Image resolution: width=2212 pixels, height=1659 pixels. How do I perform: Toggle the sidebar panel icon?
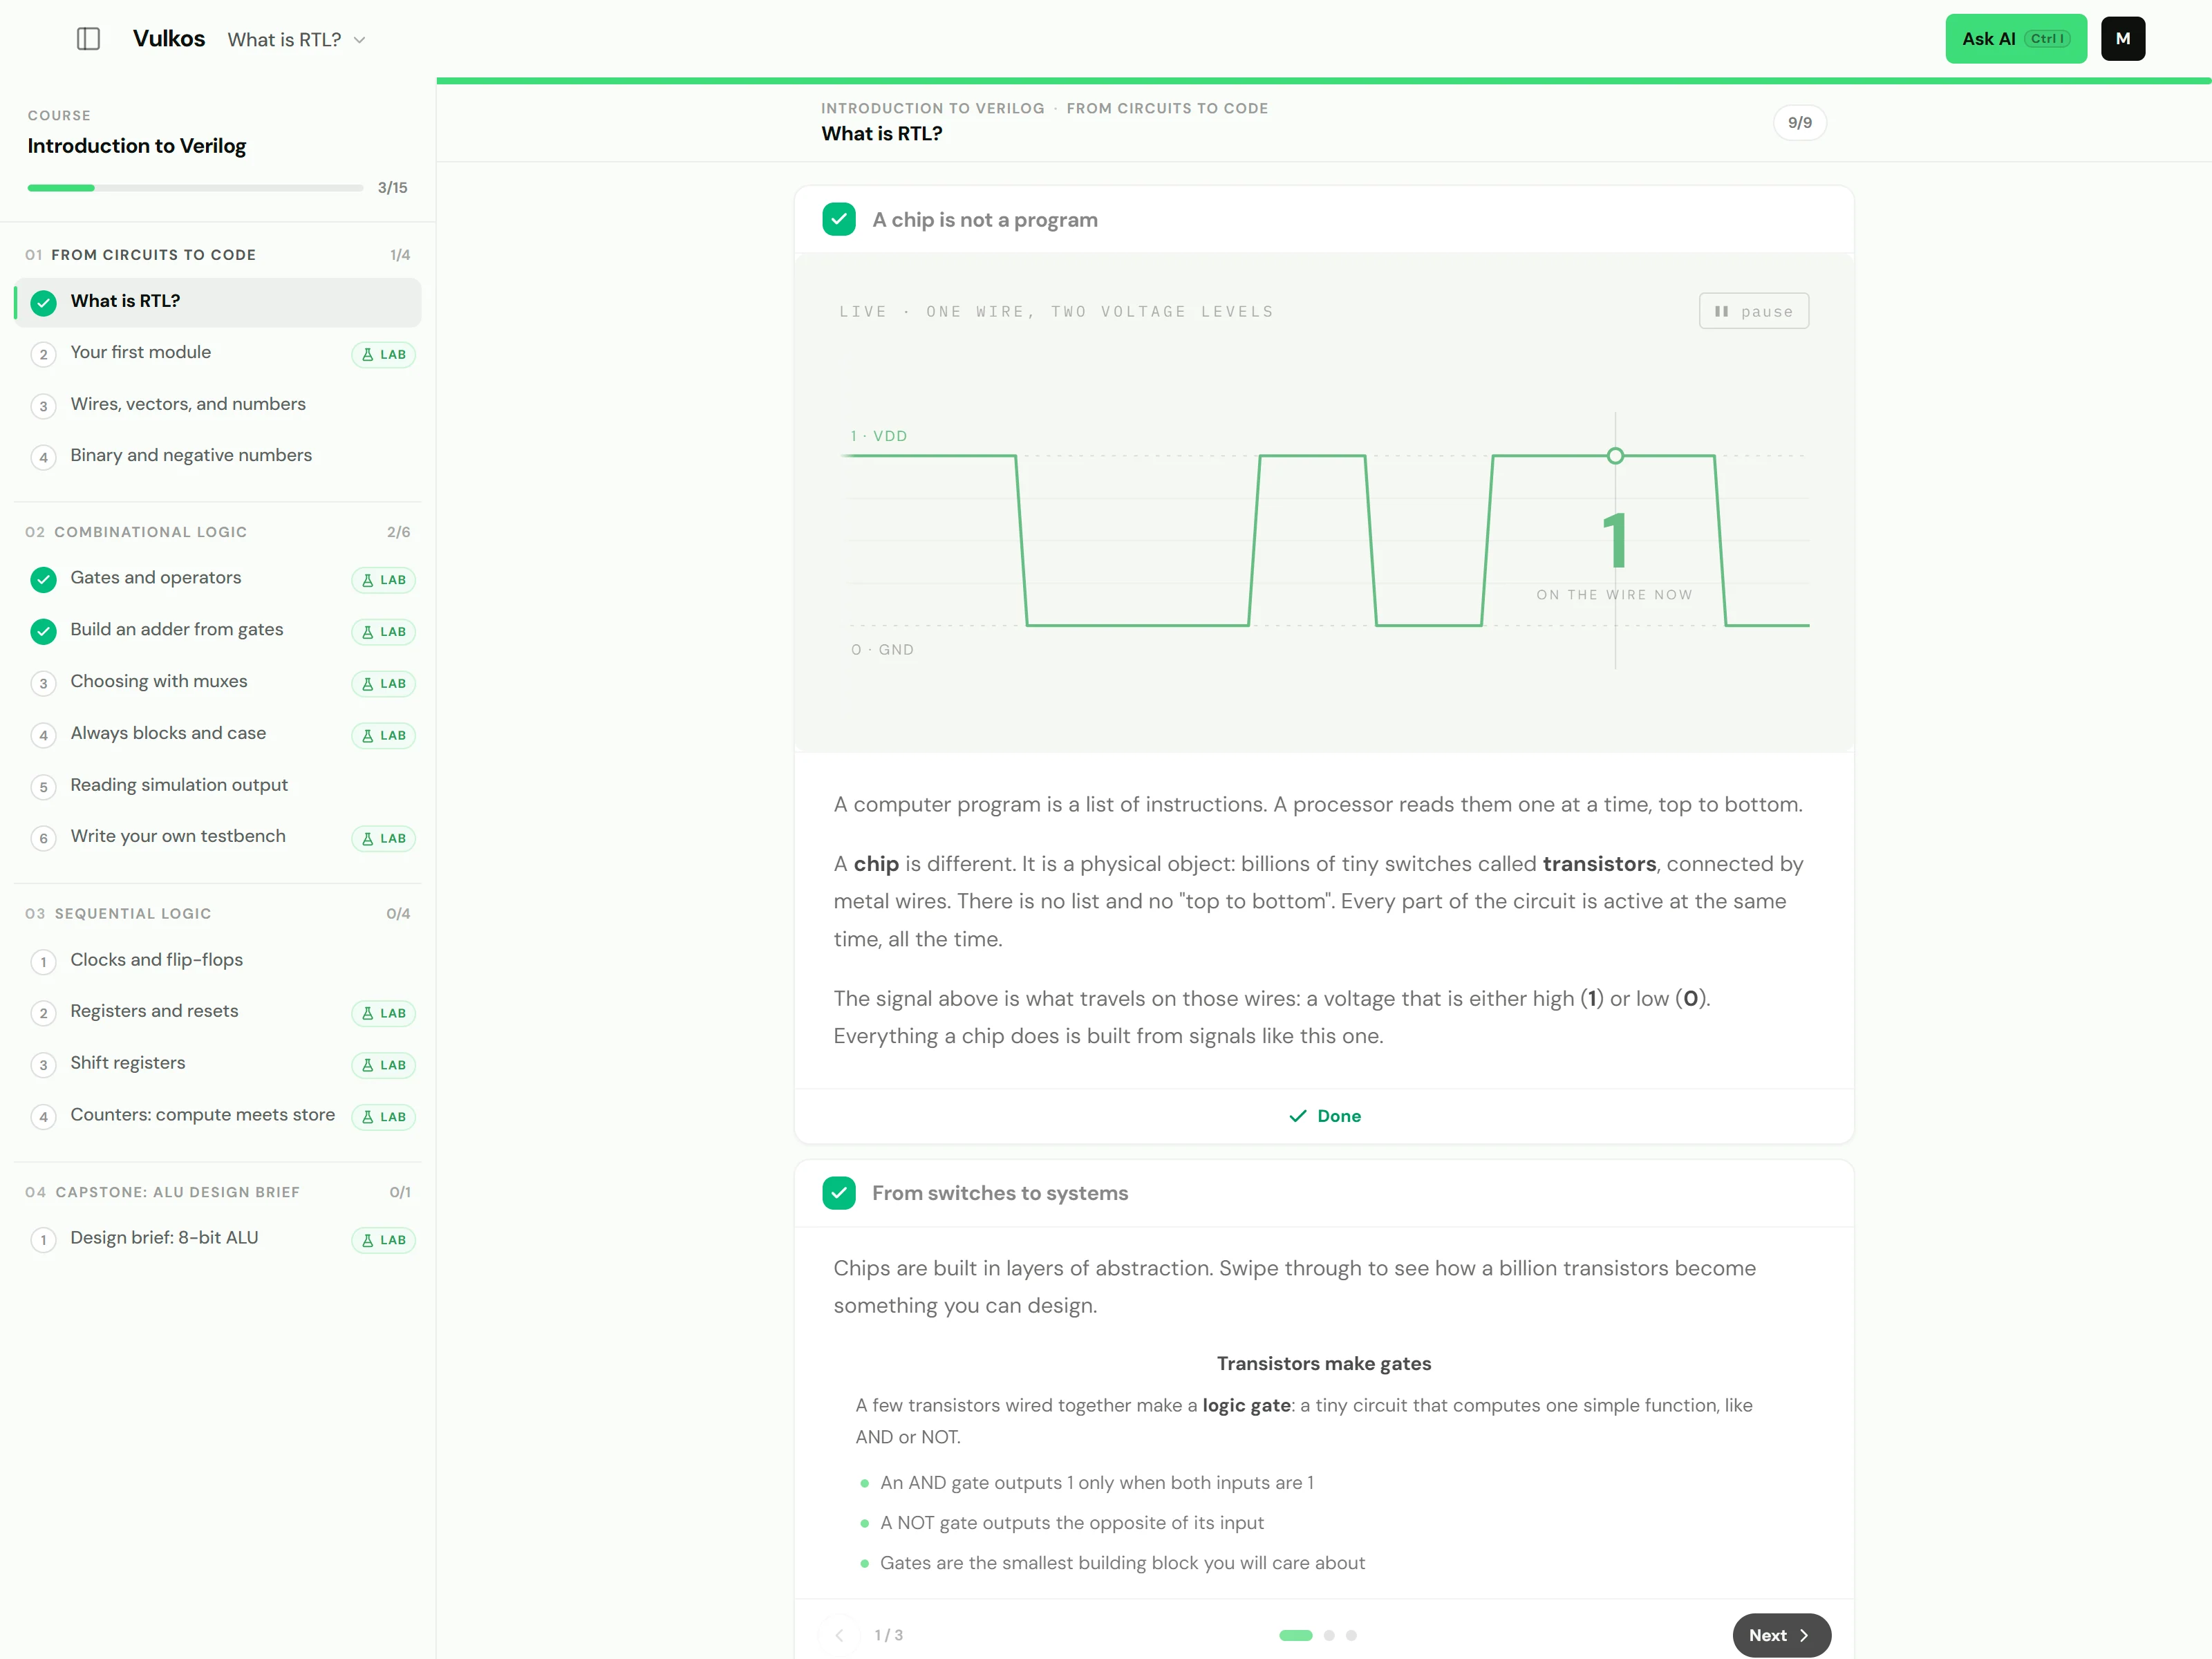[x=88, y=39]
